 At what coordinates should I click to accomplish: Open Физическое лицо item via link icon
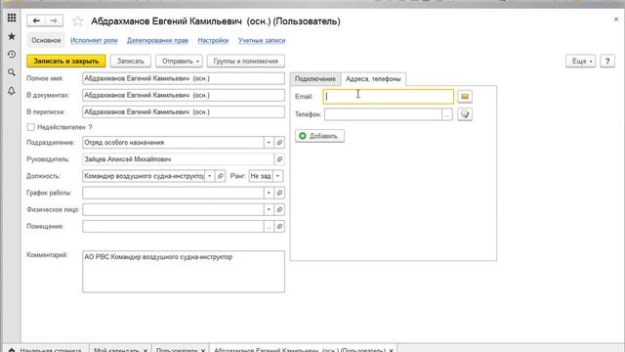(279, 209)
